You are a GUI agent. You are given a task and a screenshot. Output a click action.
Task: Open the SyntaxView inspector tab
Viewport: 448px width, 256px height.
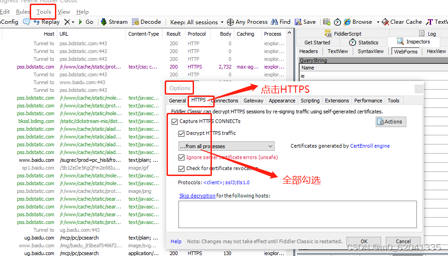click(x=371, y=51)
